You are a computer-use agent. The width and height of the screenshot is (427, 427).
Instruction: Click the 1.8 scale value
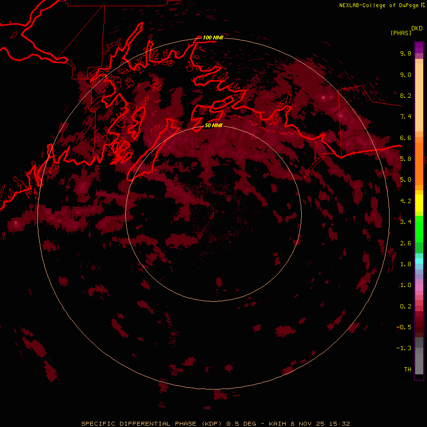[x=406, y=264]
